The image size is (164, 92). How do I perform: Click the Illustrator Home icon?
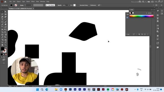coord(5,2)
